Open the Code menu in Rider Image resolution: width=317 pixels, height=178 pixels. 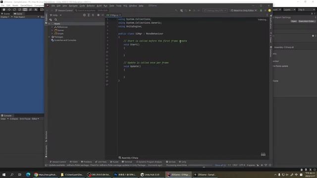[82, 6]
